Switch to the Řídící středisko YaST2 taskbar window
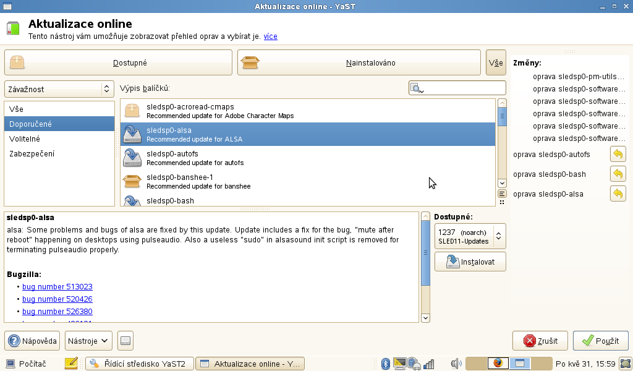Image resolution: width=633 pixels, height=371 pixels. (140, 364)
